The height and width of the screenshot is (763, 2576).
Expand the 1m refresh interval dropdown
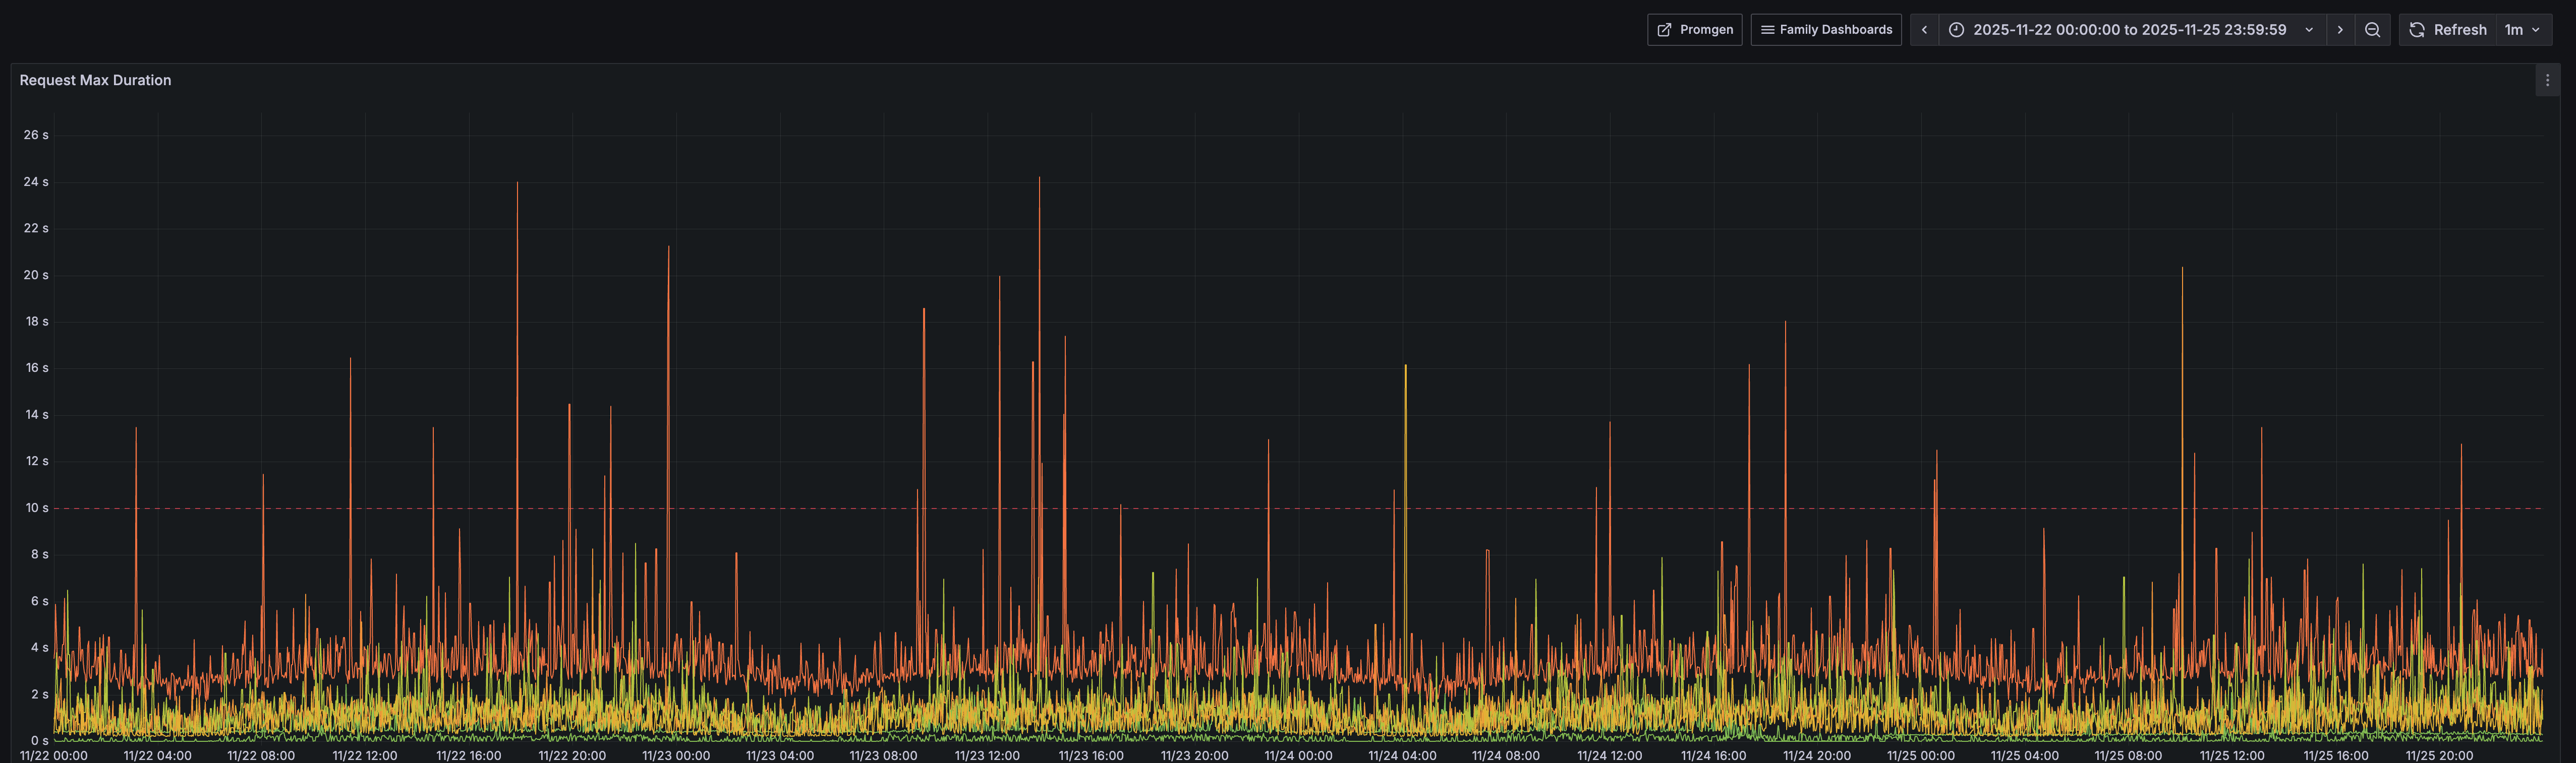tap(2523, 30)
